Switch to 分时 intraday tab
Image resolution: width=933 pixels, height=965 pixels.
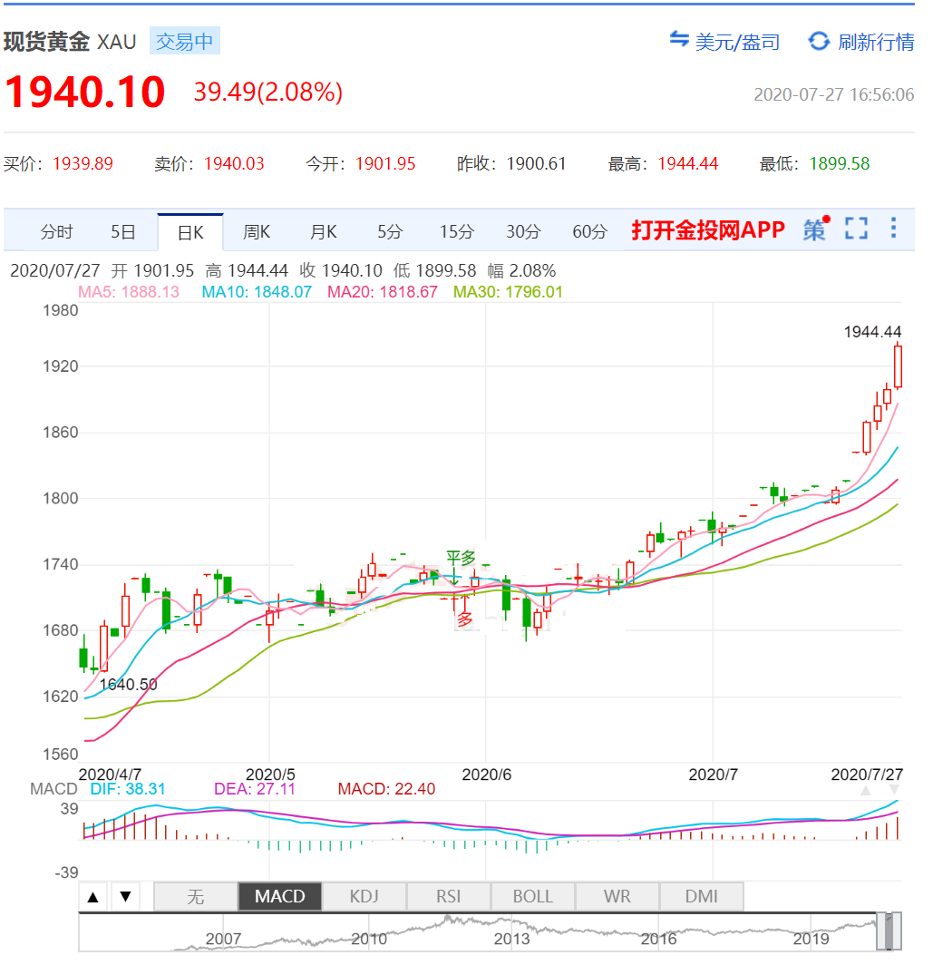pos(56,232)
